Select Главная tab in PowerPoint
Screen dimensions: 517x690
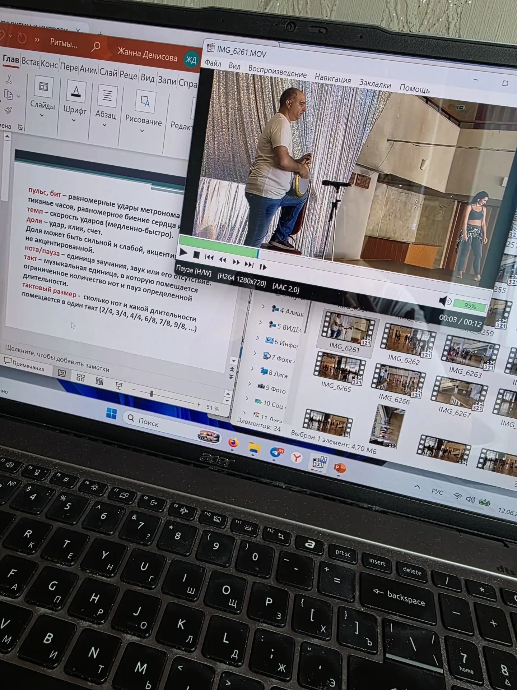11,59
